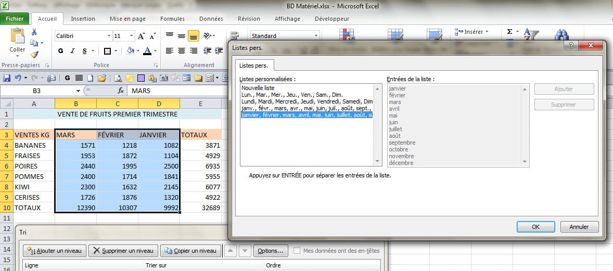Toggle Bold G formatting button

click(60, 51)
